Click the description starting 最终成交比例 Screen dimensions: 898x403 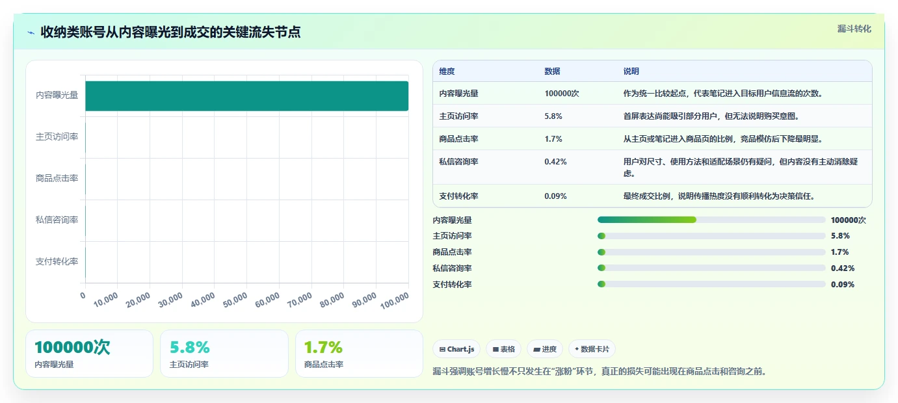(719, 196)
